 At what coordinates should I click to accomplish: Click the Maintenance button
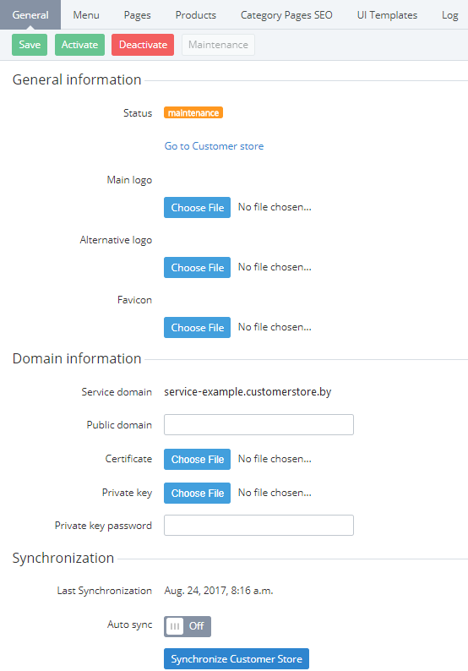[218, 45]
